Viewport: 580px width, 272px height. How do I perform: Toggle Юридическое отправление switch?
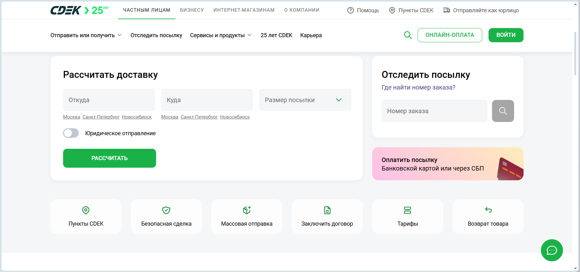click(71, 133)
